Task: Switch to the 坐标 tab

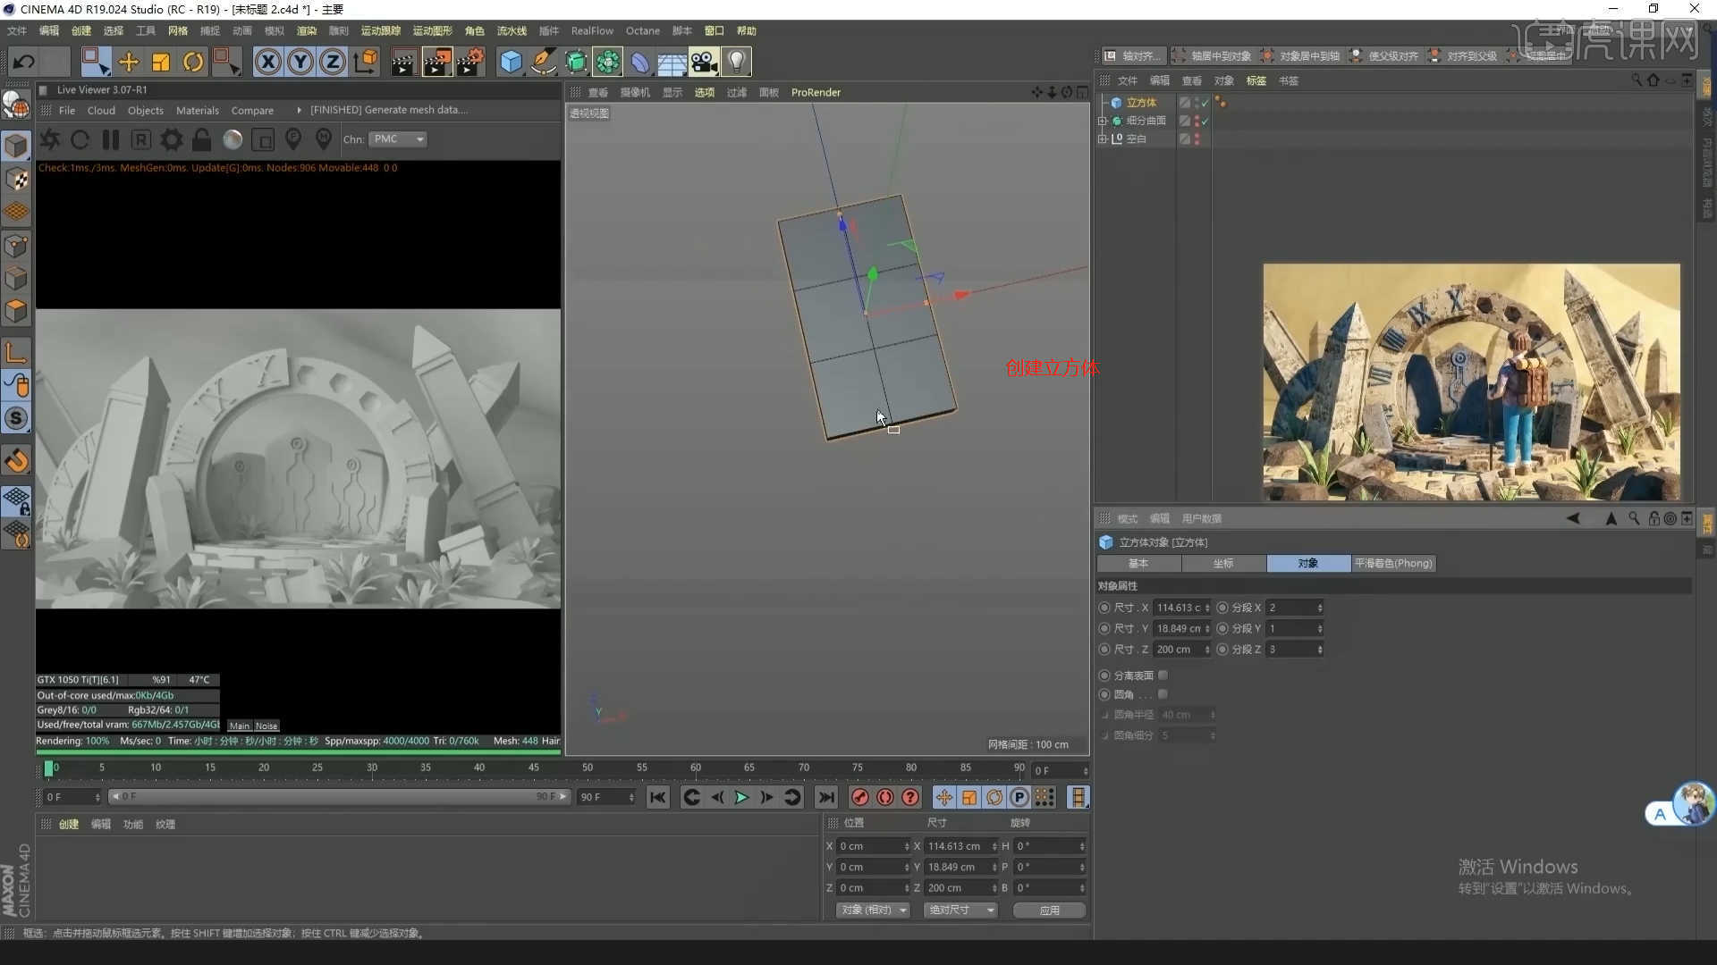Action: (1222, 563)
